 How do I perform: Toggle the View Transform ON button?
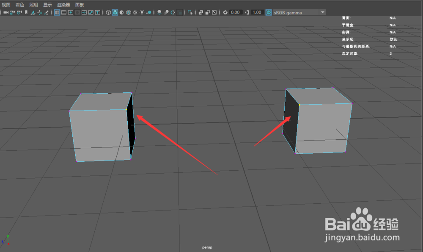269,12
